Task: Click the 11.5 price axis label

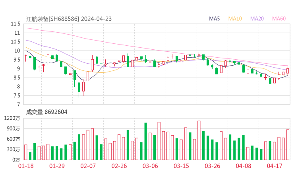Action: [15, 24]
